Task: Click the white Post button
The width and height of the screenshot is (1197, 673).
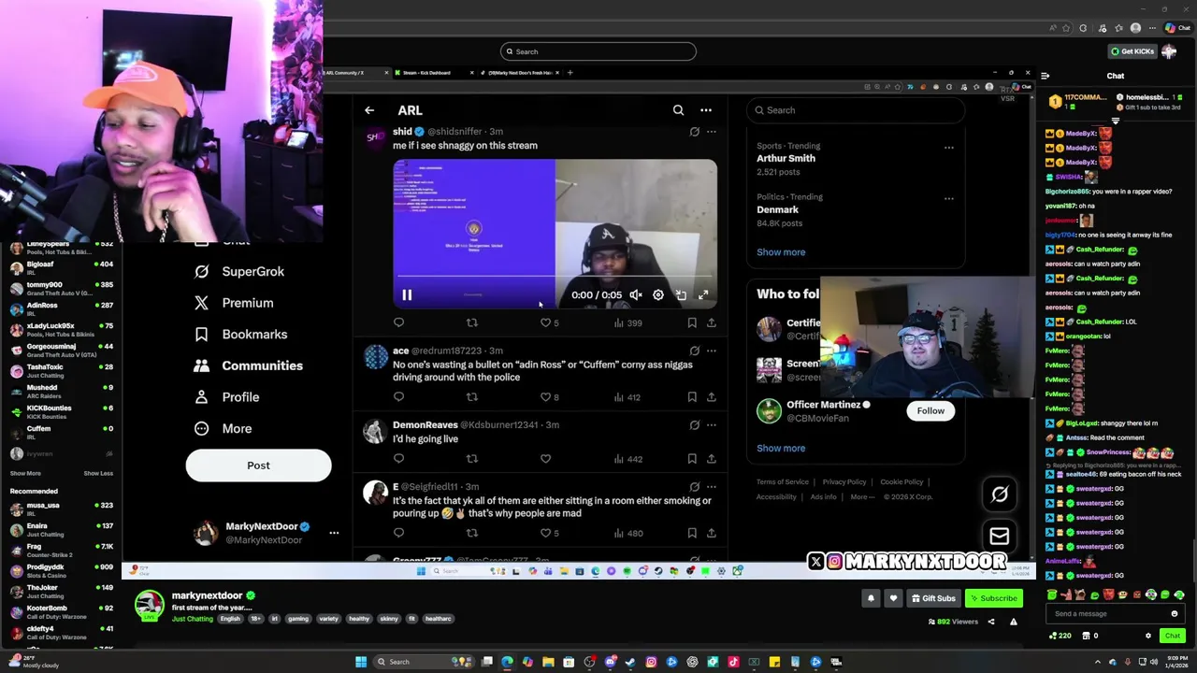Action: [x=258, y=465]
